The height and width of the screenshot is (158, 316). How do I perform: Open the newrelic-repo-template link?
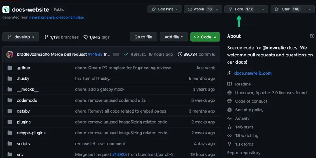[x=56, y=17]
